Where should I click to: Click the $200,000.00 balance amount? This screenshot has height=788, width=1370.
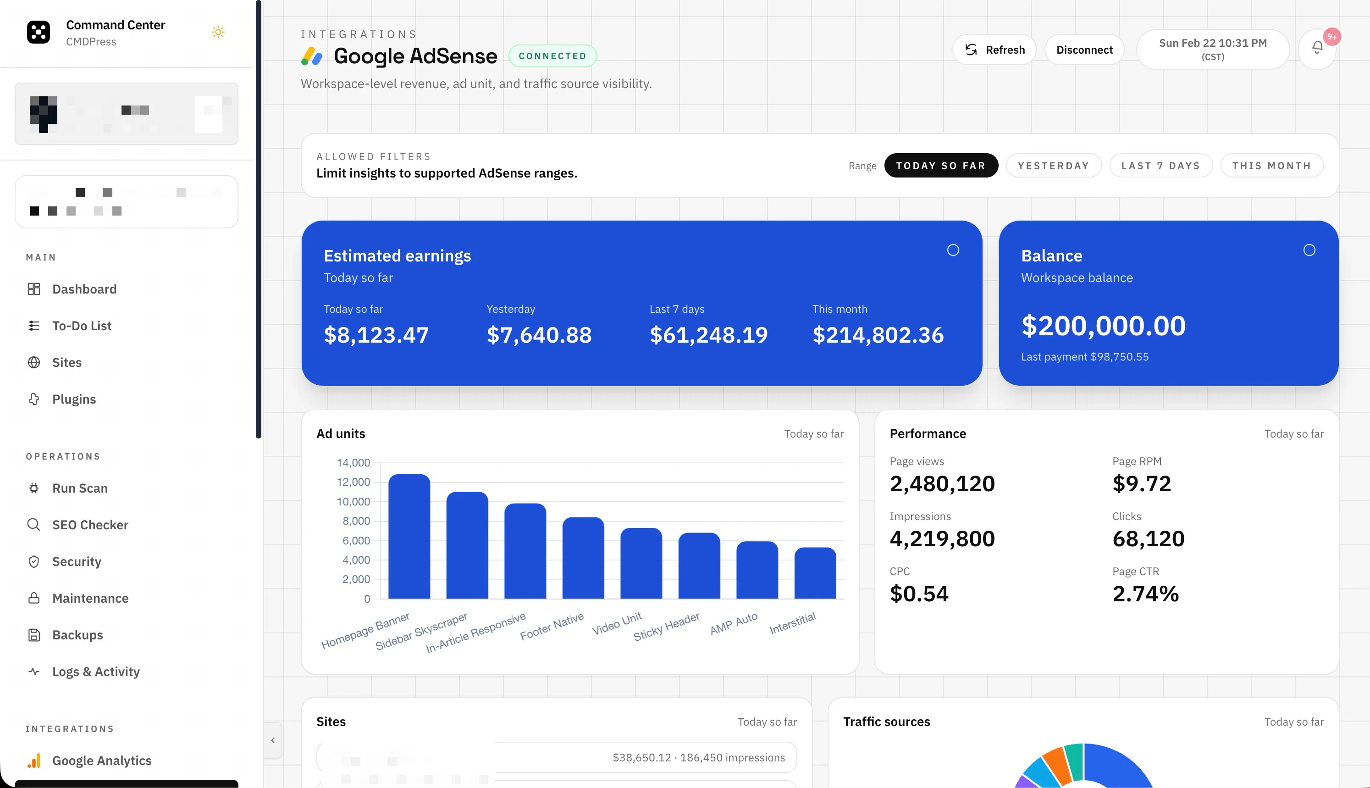point(1103,325)
